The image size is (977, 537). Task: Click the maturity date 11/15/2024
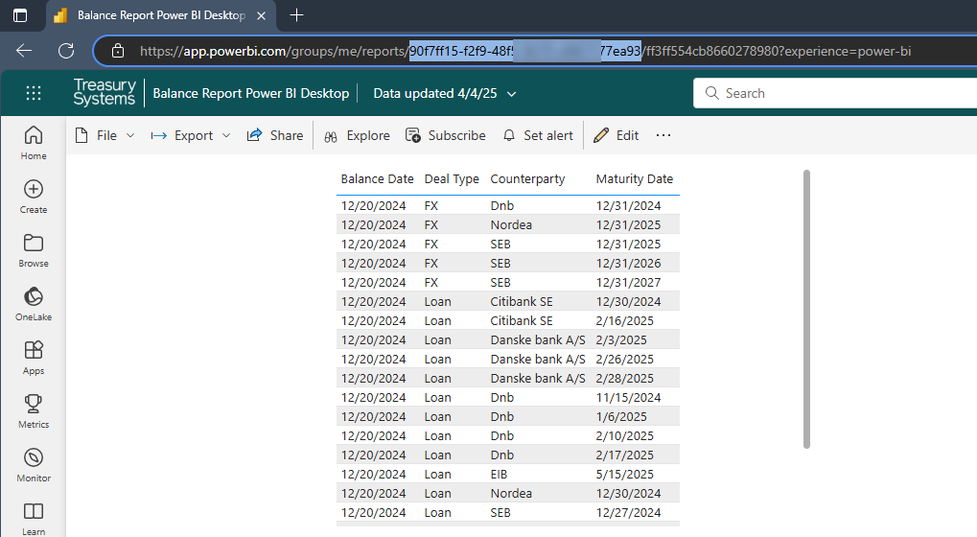[628, 397]
